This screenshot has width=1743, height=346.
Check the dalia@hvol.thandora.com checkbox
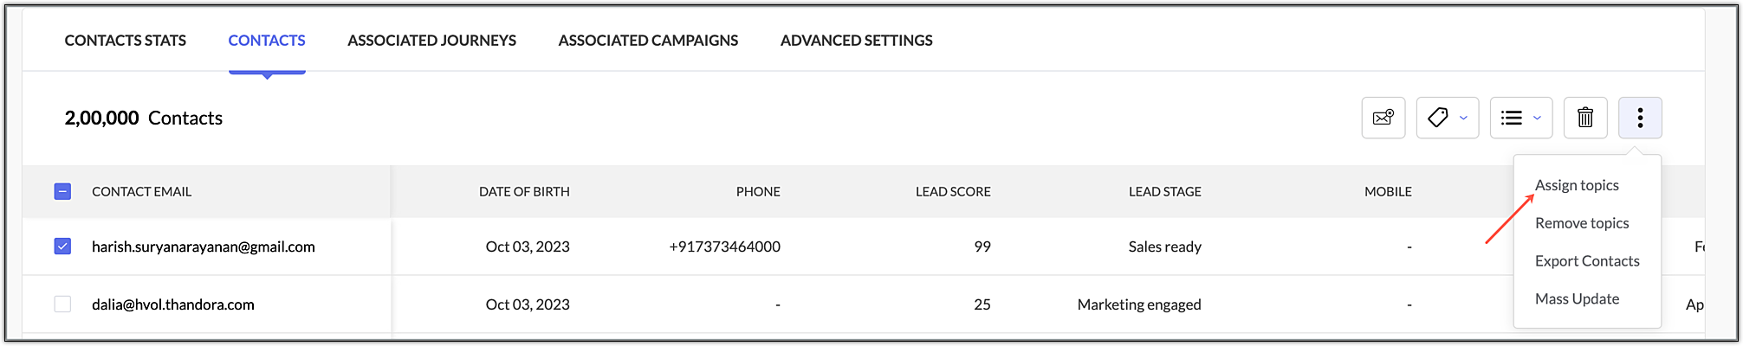click(x=62, y=304)
